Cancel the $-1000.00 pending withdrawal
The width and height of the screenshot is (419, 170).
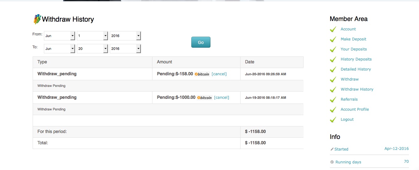(221, 98)
